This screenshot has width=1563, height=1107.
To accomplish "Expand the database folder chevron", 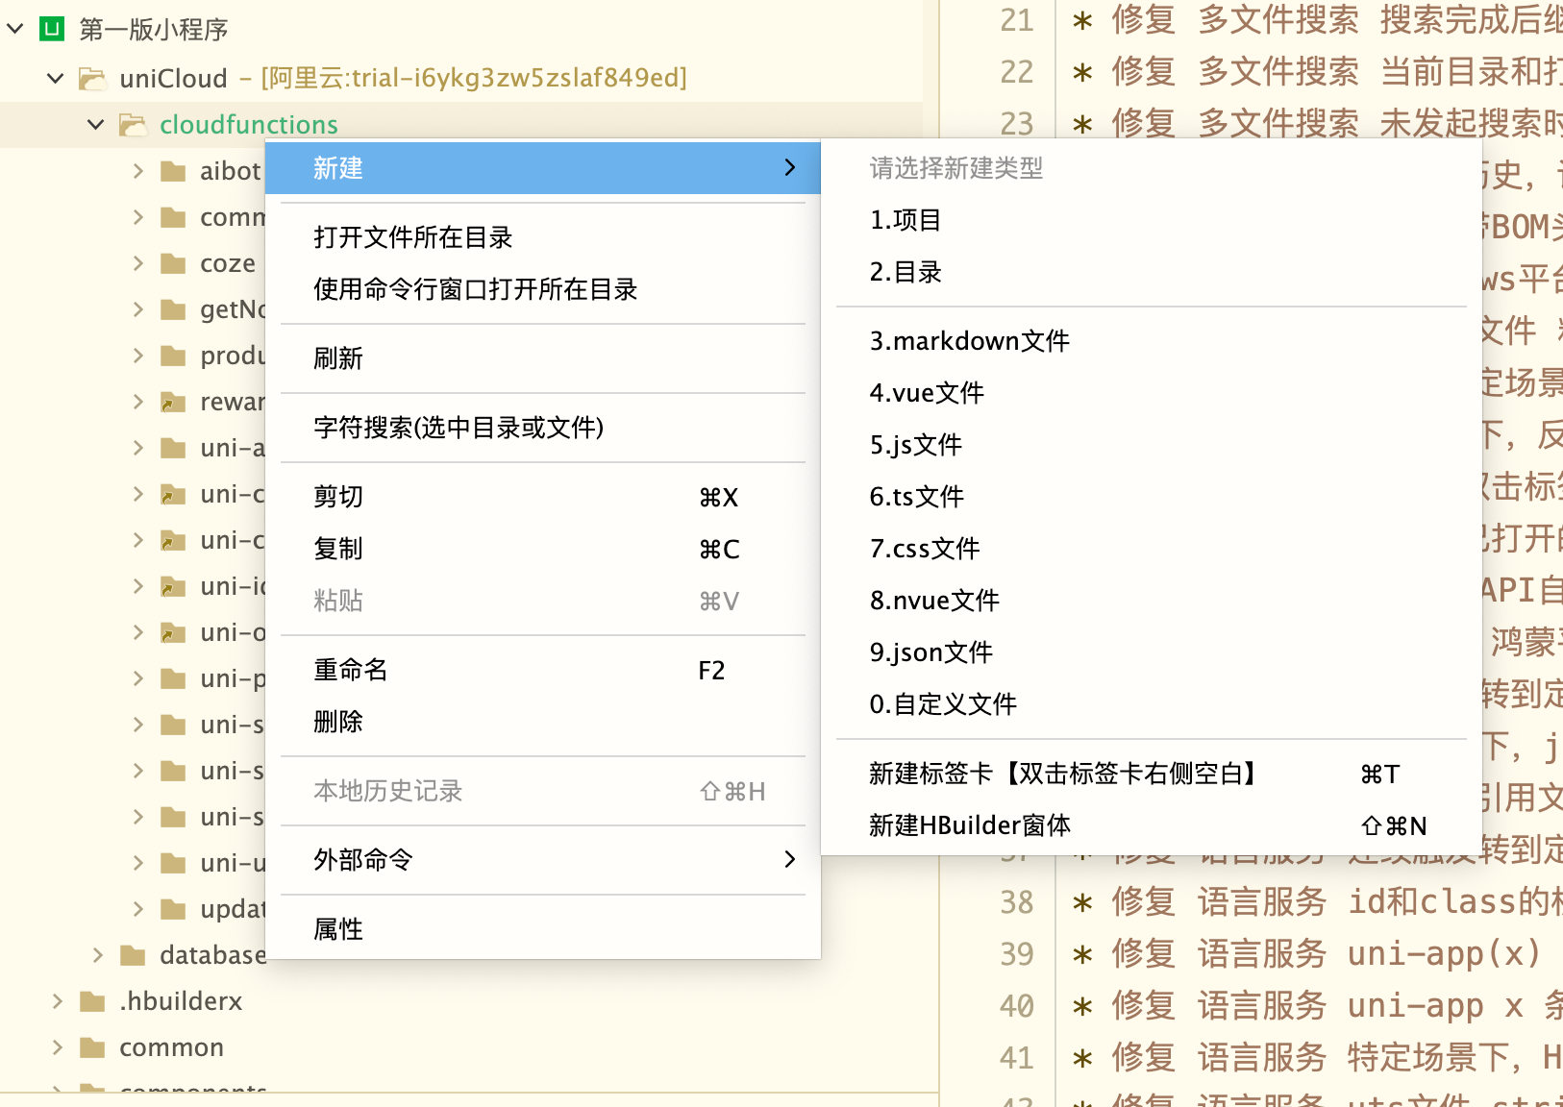I will [x=97, y=955].
